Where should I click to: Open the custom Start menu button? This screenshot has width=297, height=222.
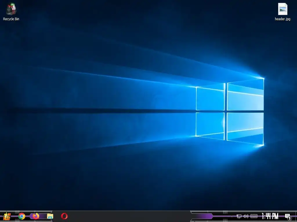click(x=7, y=216)
